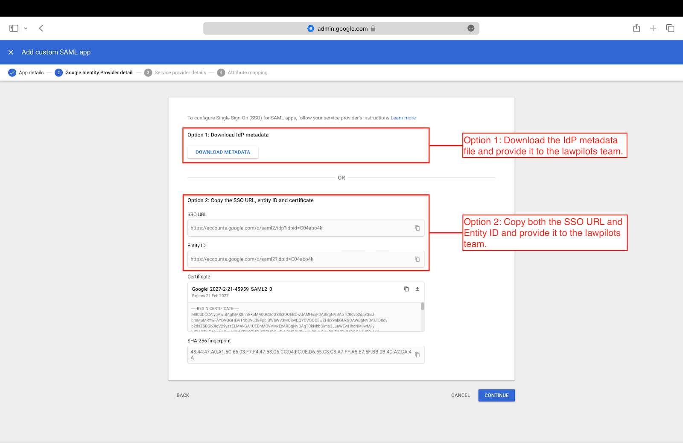Image resolution: width=683 pixels, height=443 pixels.
Task: Click certificate name Google_2027-2-21-45959_SAML2_0
Action: click(232, 289)
